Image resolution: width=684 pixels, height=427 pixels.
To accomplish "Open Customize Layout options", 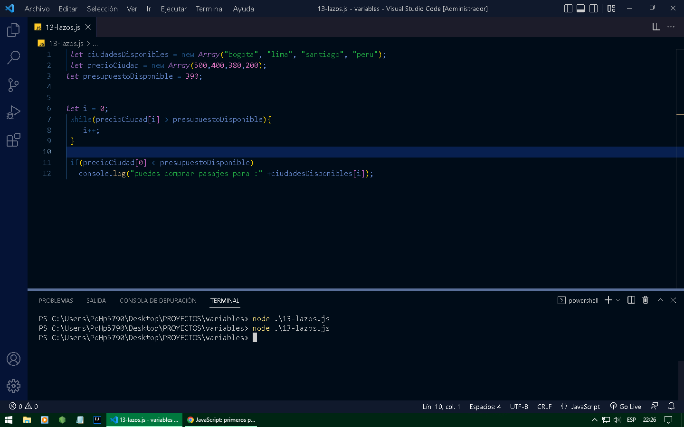I will pos(611,8).
